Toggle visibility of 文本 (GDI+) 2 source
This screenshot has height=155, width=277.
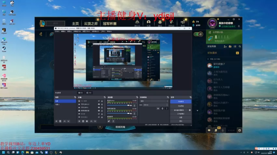click(99, 104)
